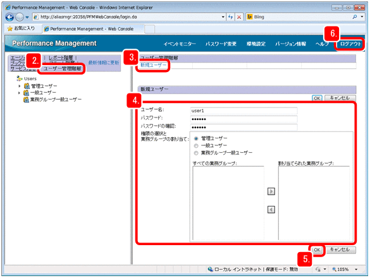This screenshot has width=370, height=278.
Task: Click the upper OK button of the form
Action: (x=317, y=98)
